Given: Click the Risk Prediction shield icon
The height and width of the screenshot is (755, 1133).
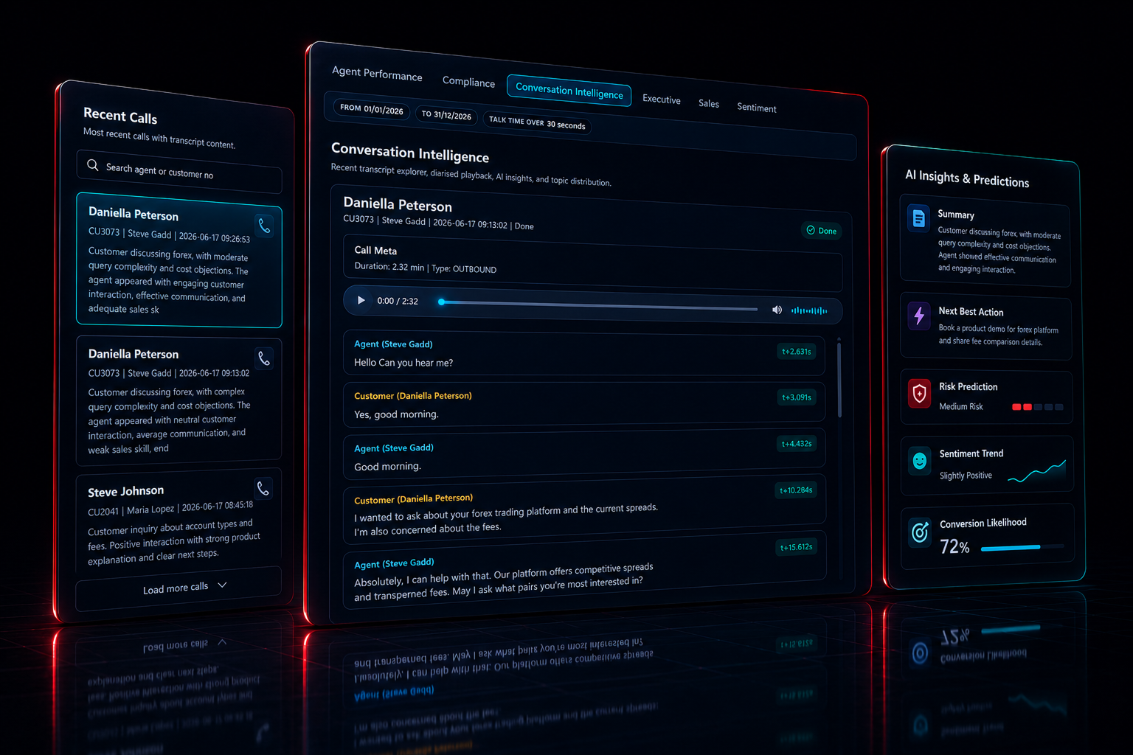Looking at the screenshot, I should 919,394.
